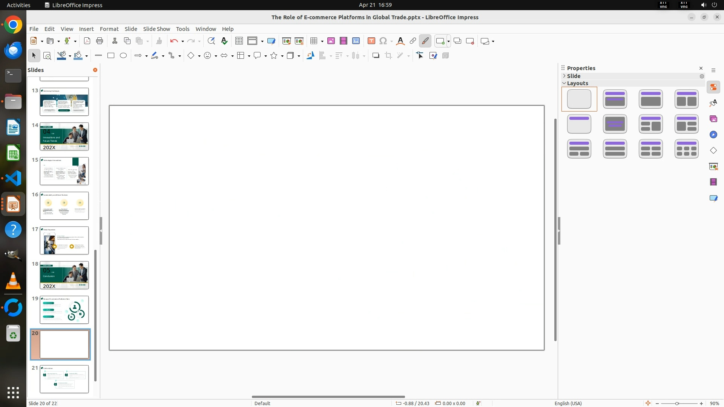Click the Insert Text Box icon

[x=371, y=41]
